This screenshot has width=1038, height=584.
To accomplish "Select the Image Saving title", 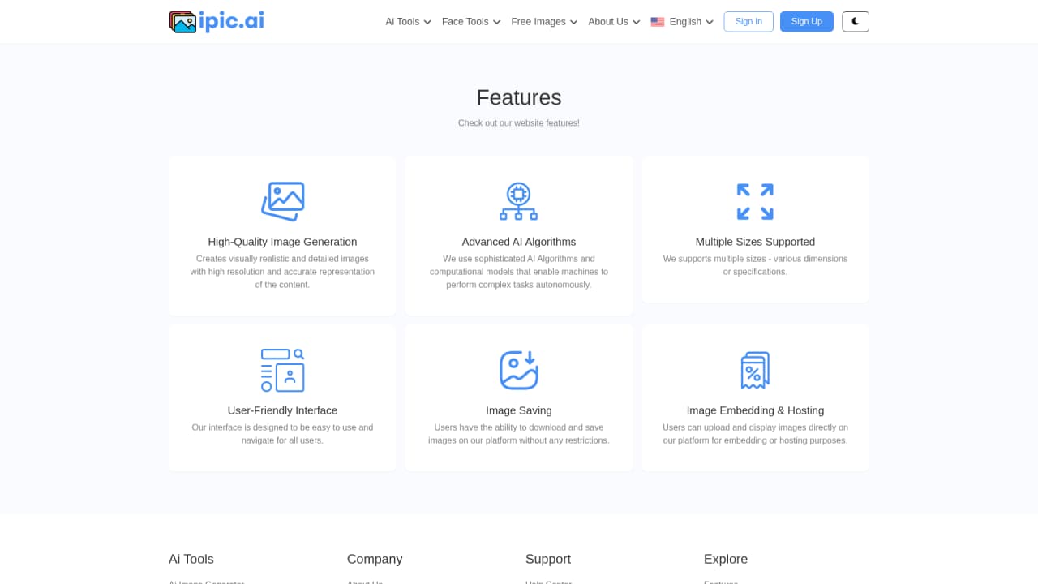I will click(519, 410).
